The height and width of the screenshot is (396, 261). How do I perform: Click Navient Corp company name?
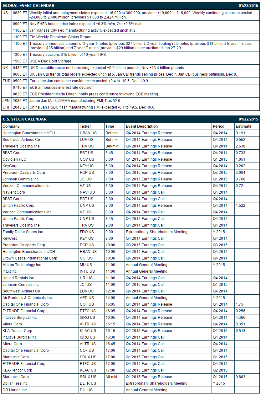[x=14, y=192]
